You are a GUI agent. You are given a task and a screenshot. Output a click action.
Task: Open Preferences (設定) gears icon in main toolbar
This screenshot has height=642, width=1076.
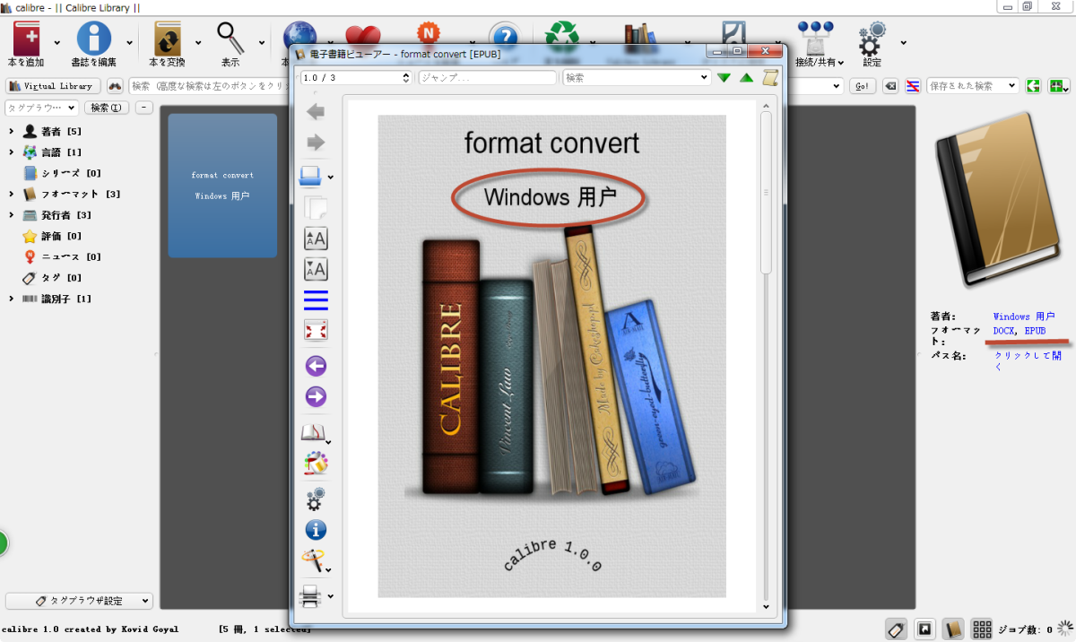(872, 39)
